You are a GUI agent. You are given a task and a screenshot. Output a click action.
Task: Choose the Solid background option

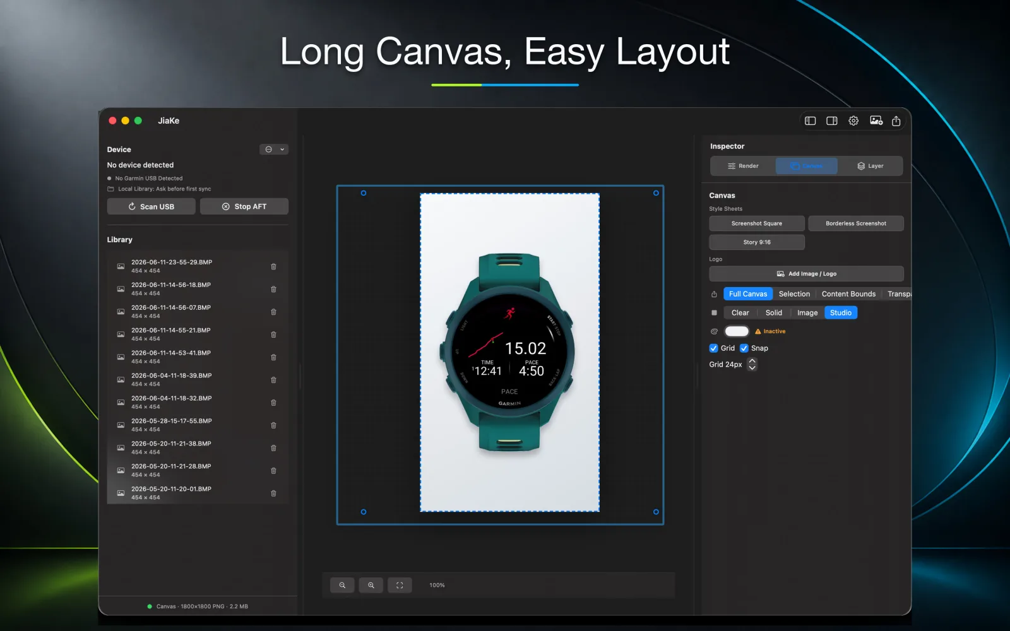pos(774,313)
